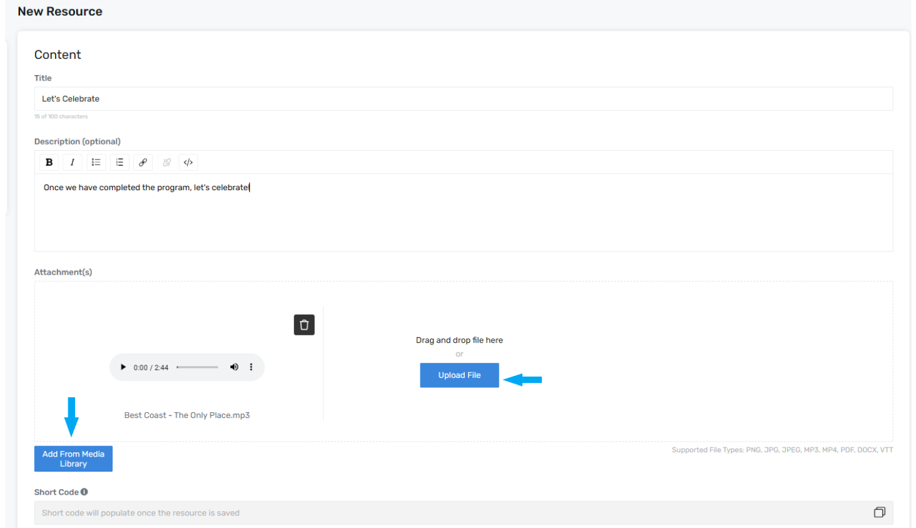Image resolution: width=916 pixels, height=528 pixels.
Task: Select the Short Code field
Action: click(x=464, y=513)
